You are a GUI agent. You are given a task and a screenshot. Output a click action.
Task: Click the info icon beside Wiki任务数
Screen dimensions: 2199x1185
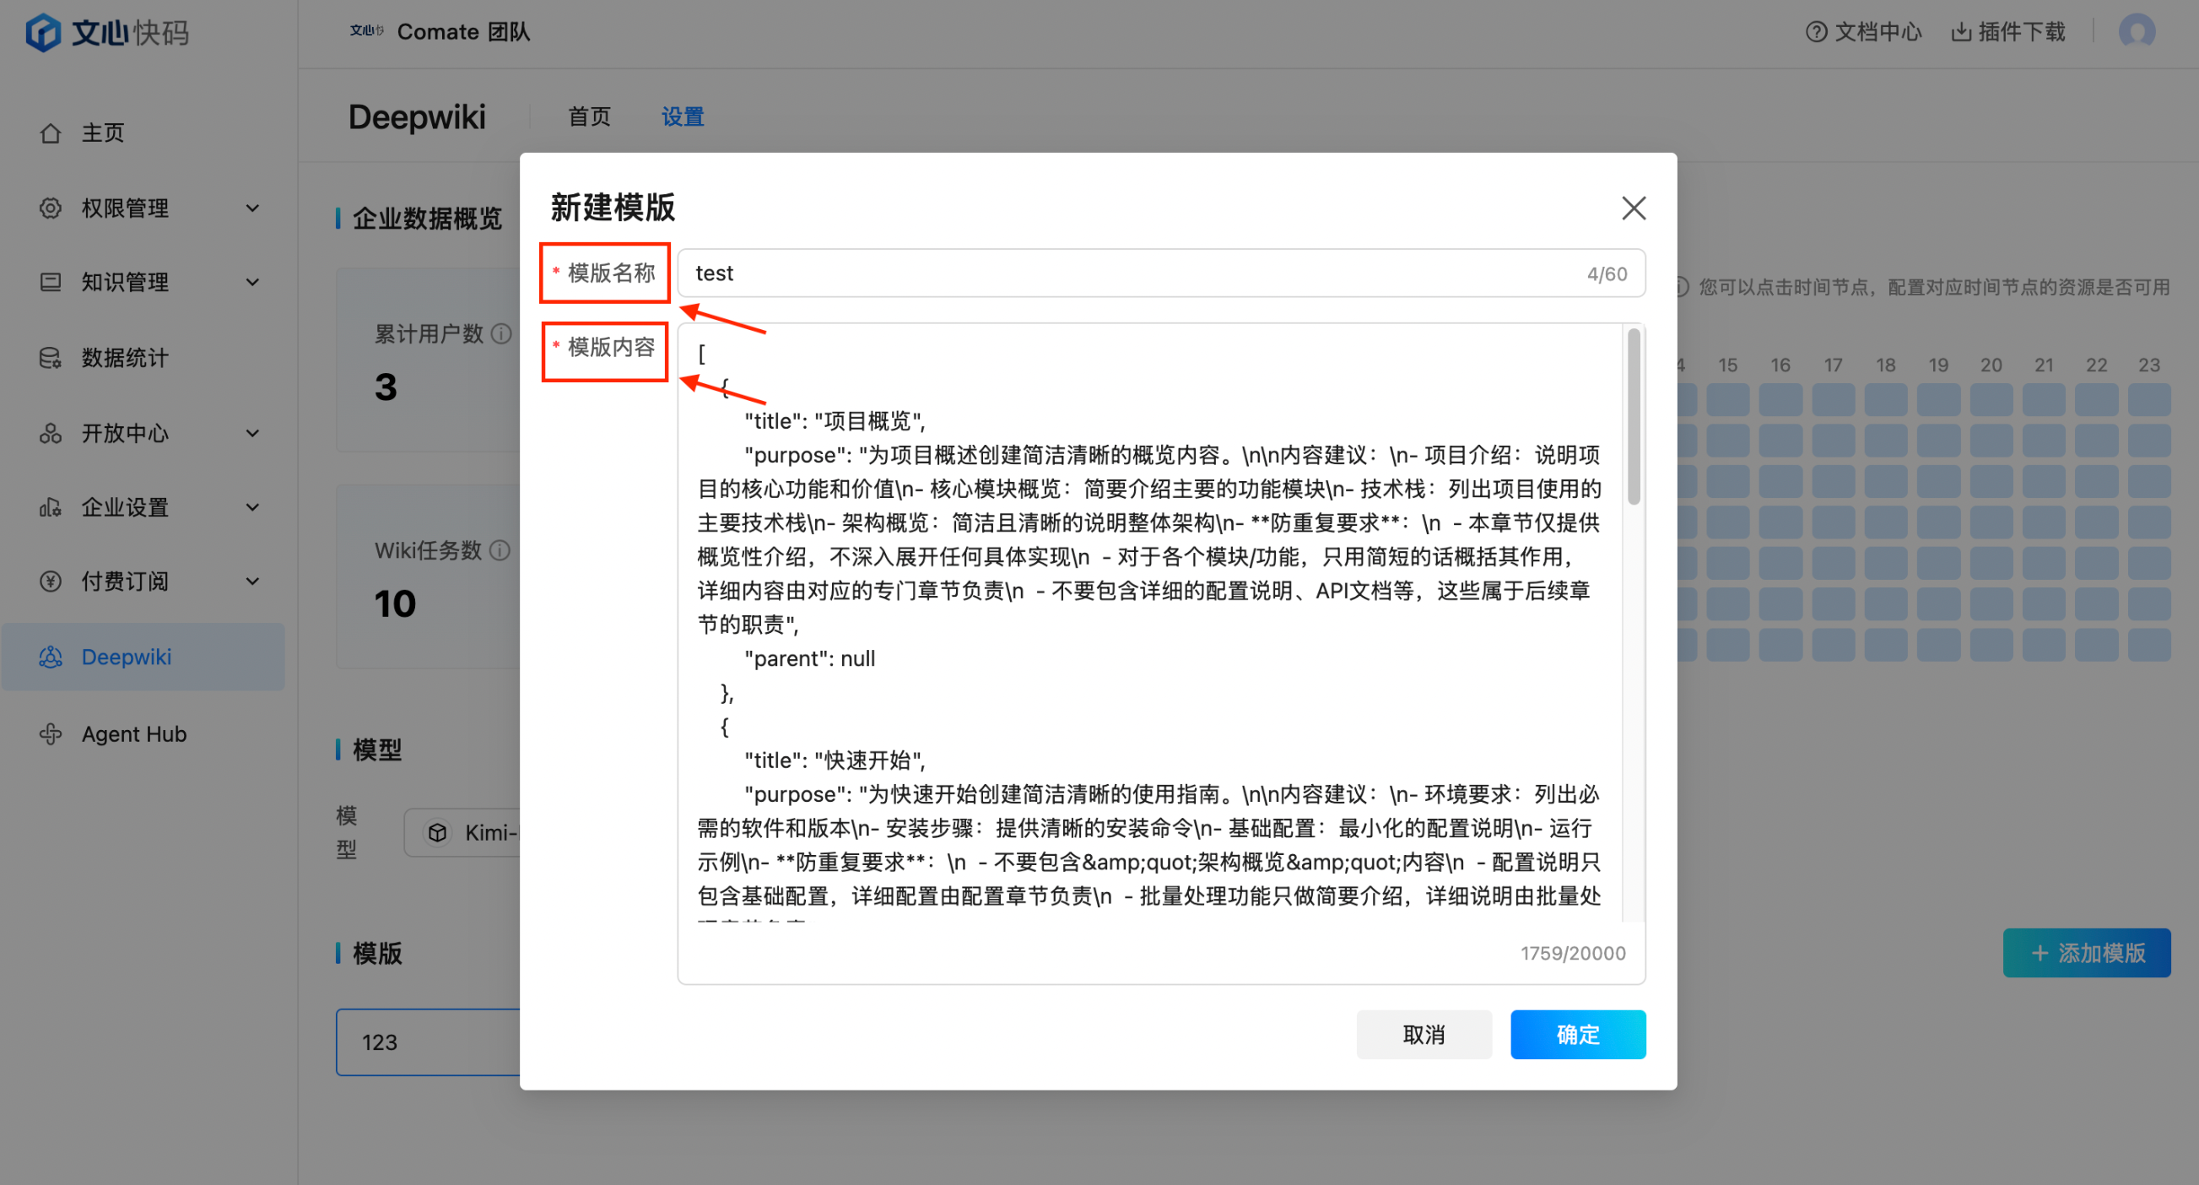pos(501,550)
